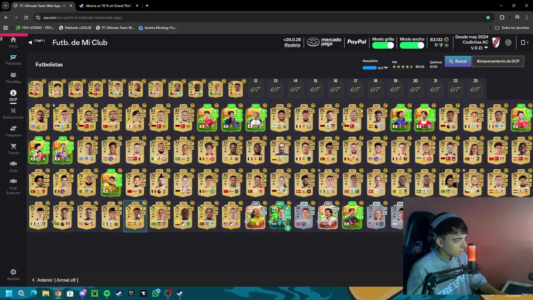533x300 pixels.
Task: Go back with the Digit1 arrow
Action: click(x=30, y=42)
